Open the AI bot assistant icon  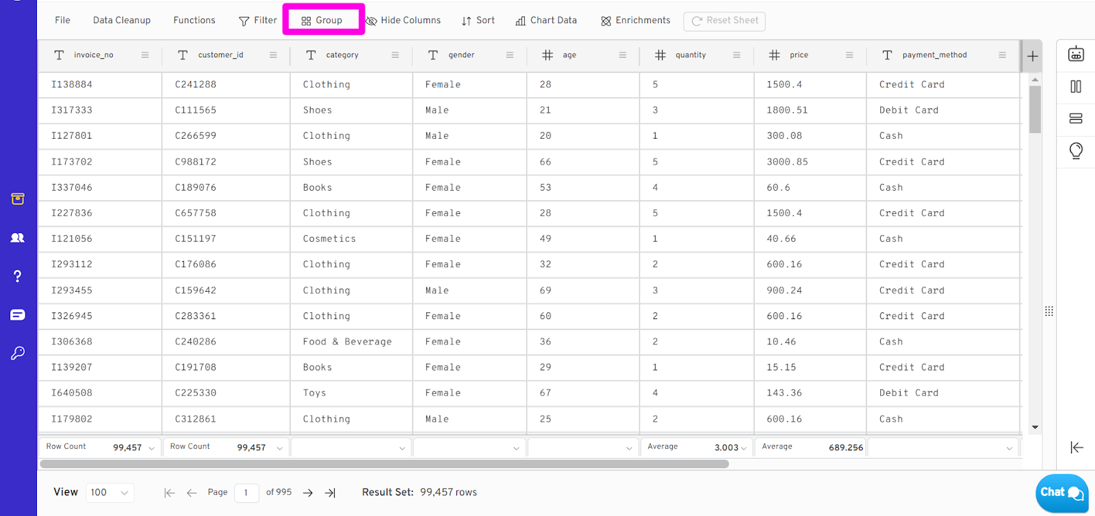(x=1076, y=53)
